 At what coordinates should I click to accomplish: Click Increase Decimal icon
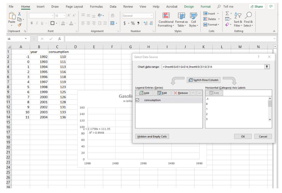tap(145, 23)
